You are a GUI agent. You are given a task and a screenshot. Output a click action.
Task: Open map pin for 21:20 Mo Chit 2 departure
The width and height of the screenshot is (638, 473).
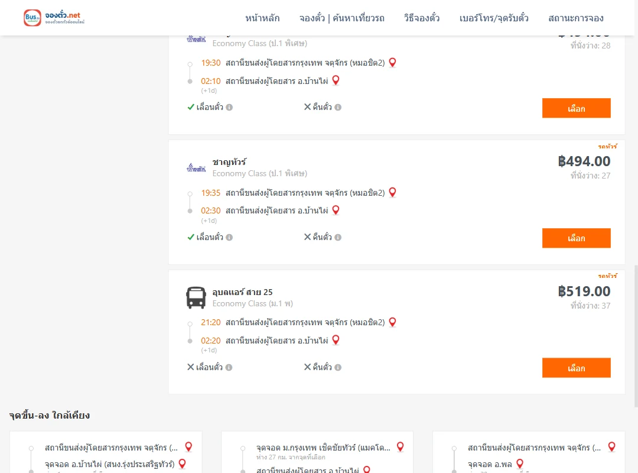pos(393,322)
